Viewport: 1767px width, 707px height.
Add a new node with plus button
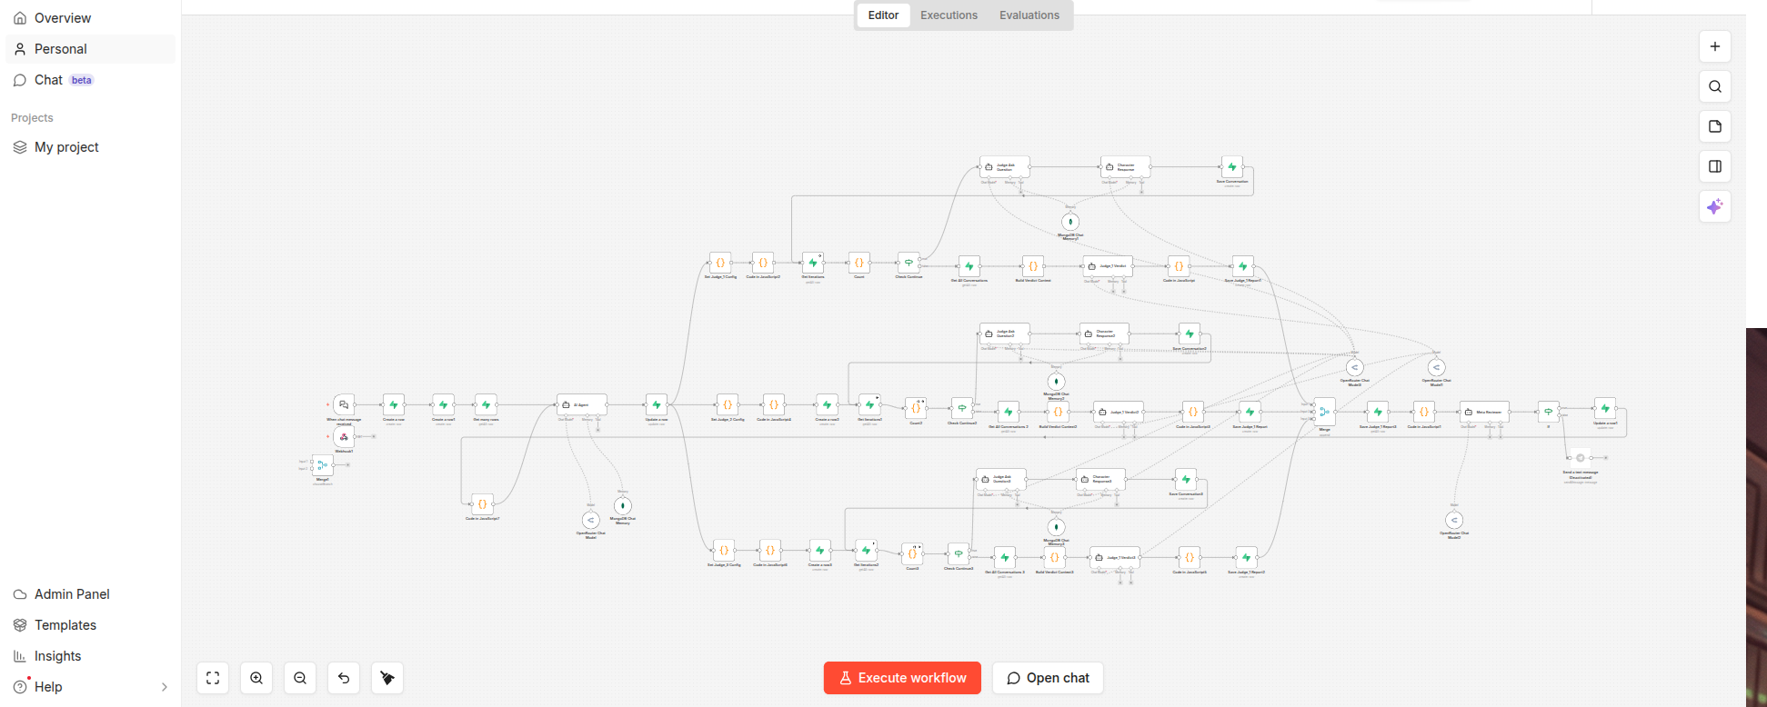pos(1715,46)
